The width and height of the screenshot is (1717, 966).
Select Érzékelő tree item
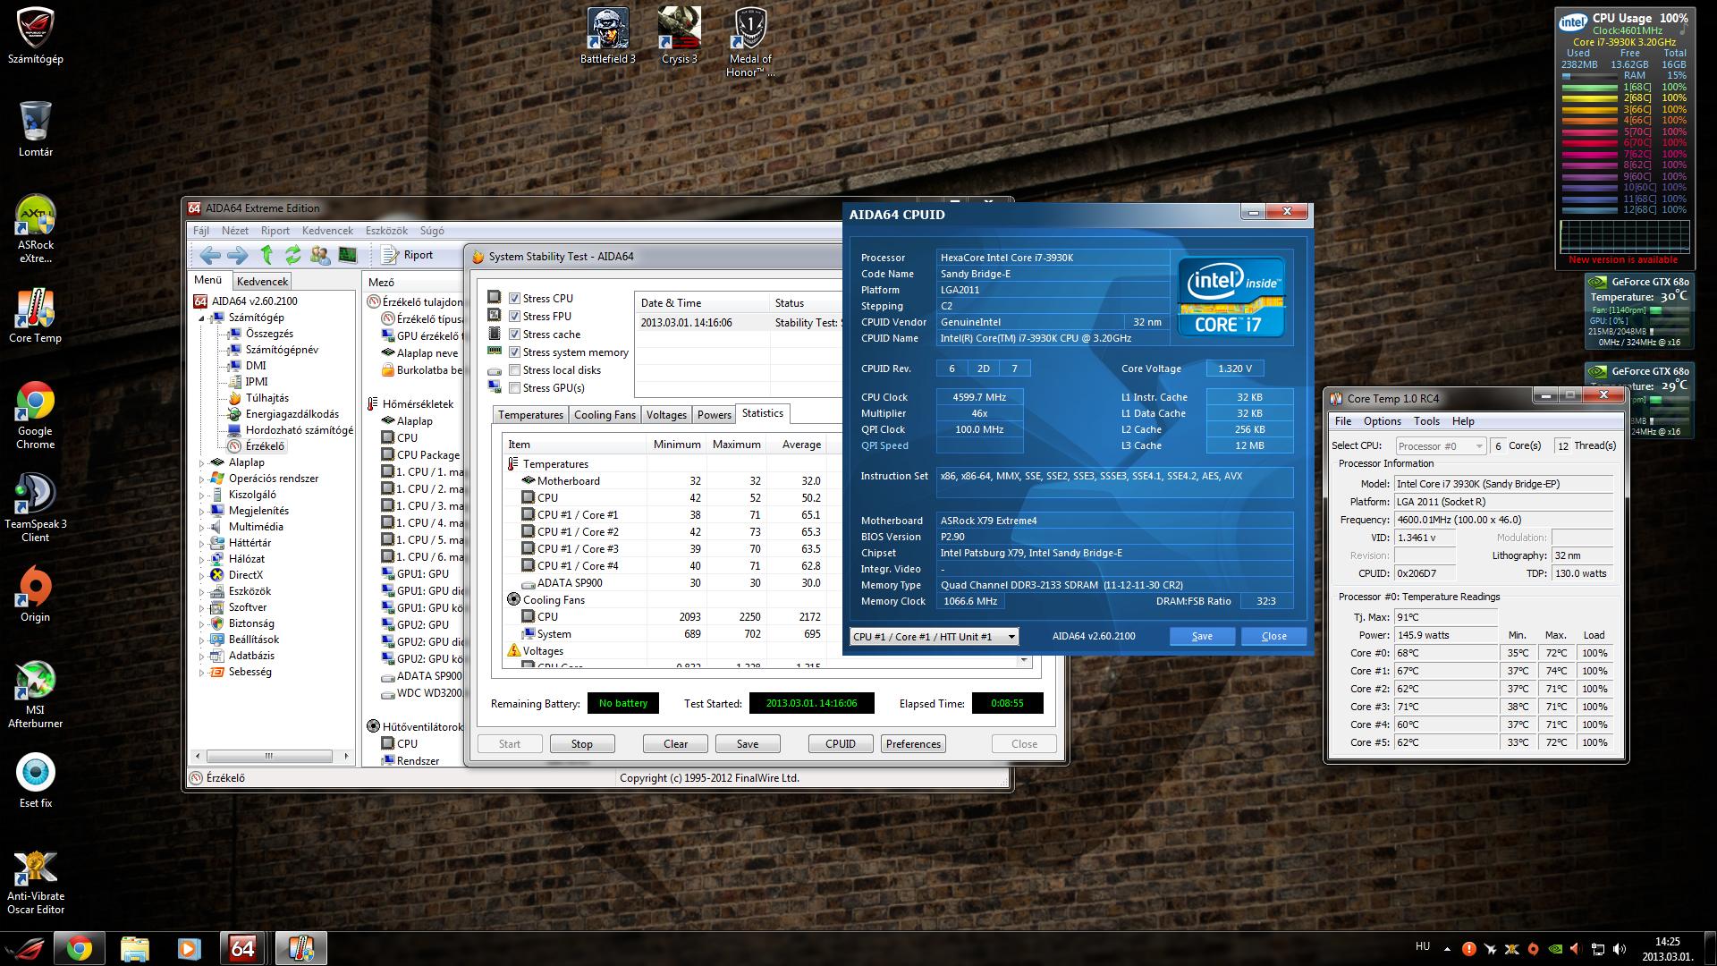click(x=265, y=446)
